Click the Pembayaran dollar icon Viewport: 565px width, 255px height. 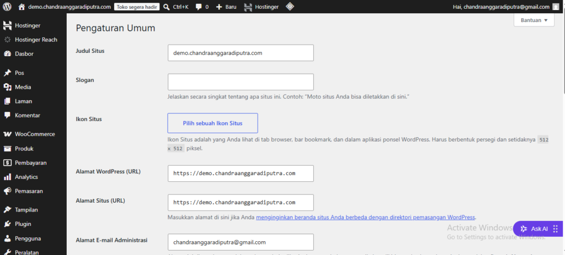click(7, 162)
